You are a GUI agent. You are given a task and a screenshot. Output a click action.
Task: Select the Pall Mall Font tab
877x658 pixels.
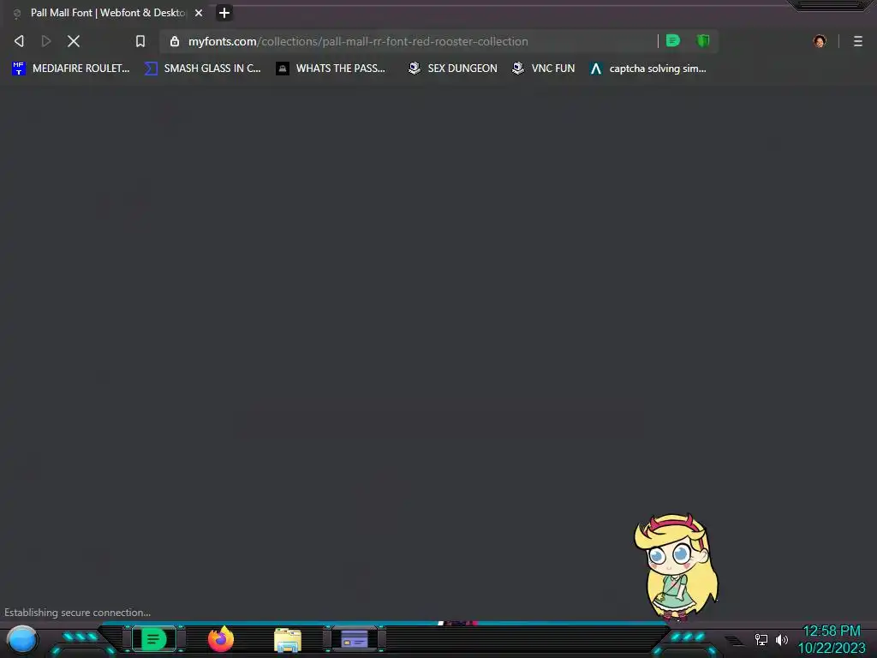coord(107,12)
